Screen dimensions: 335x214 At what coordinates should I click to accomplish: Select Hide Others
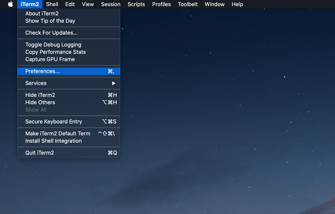click(x=69, y=102)
